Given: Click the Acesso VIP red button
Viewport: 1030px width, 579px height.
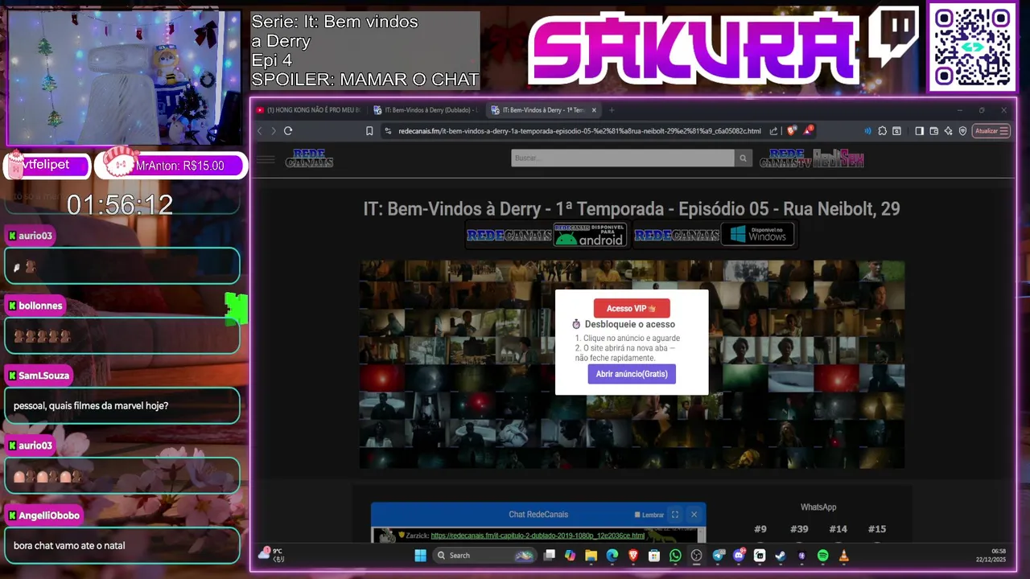Looking at the screenshot, I should 632,308.
